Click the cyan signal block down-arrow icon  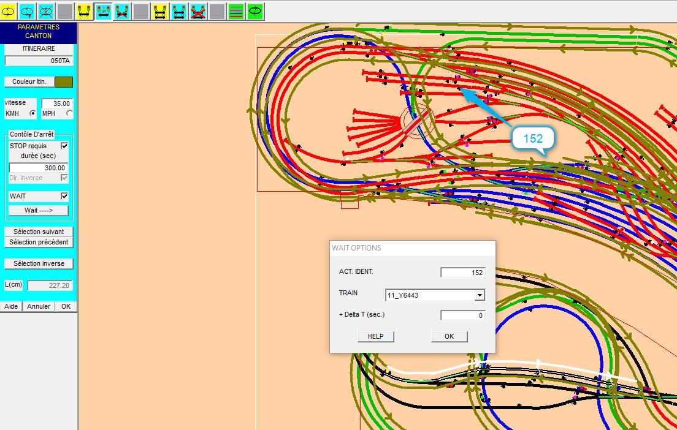(x=103, y=12)
